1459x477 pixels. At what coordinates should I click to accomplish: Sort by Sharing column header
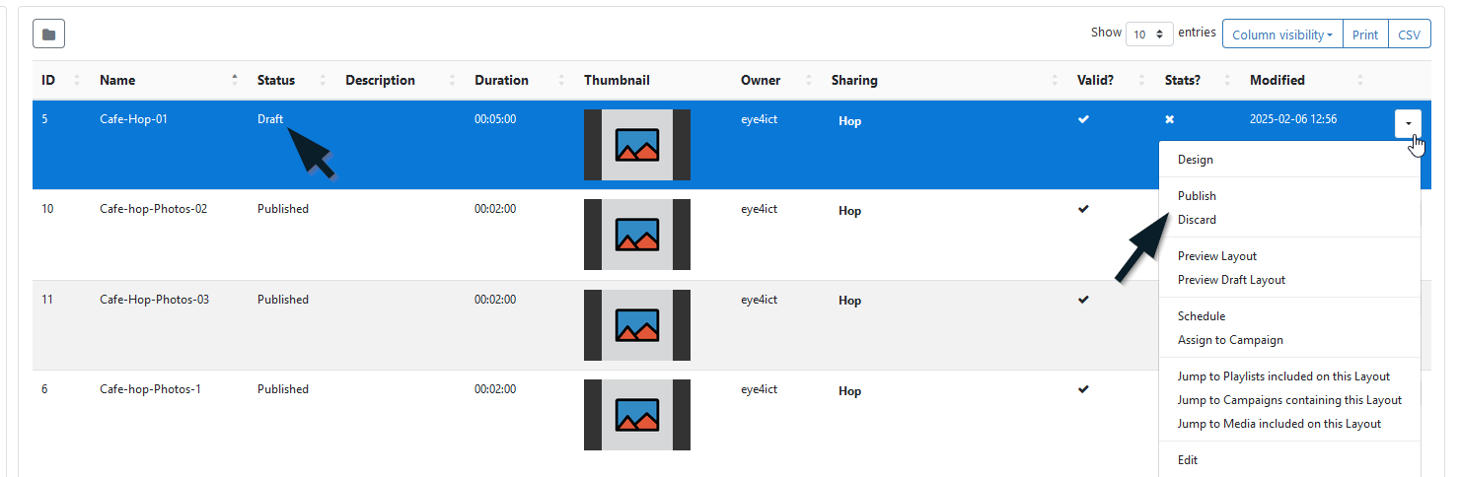point(945,80)
